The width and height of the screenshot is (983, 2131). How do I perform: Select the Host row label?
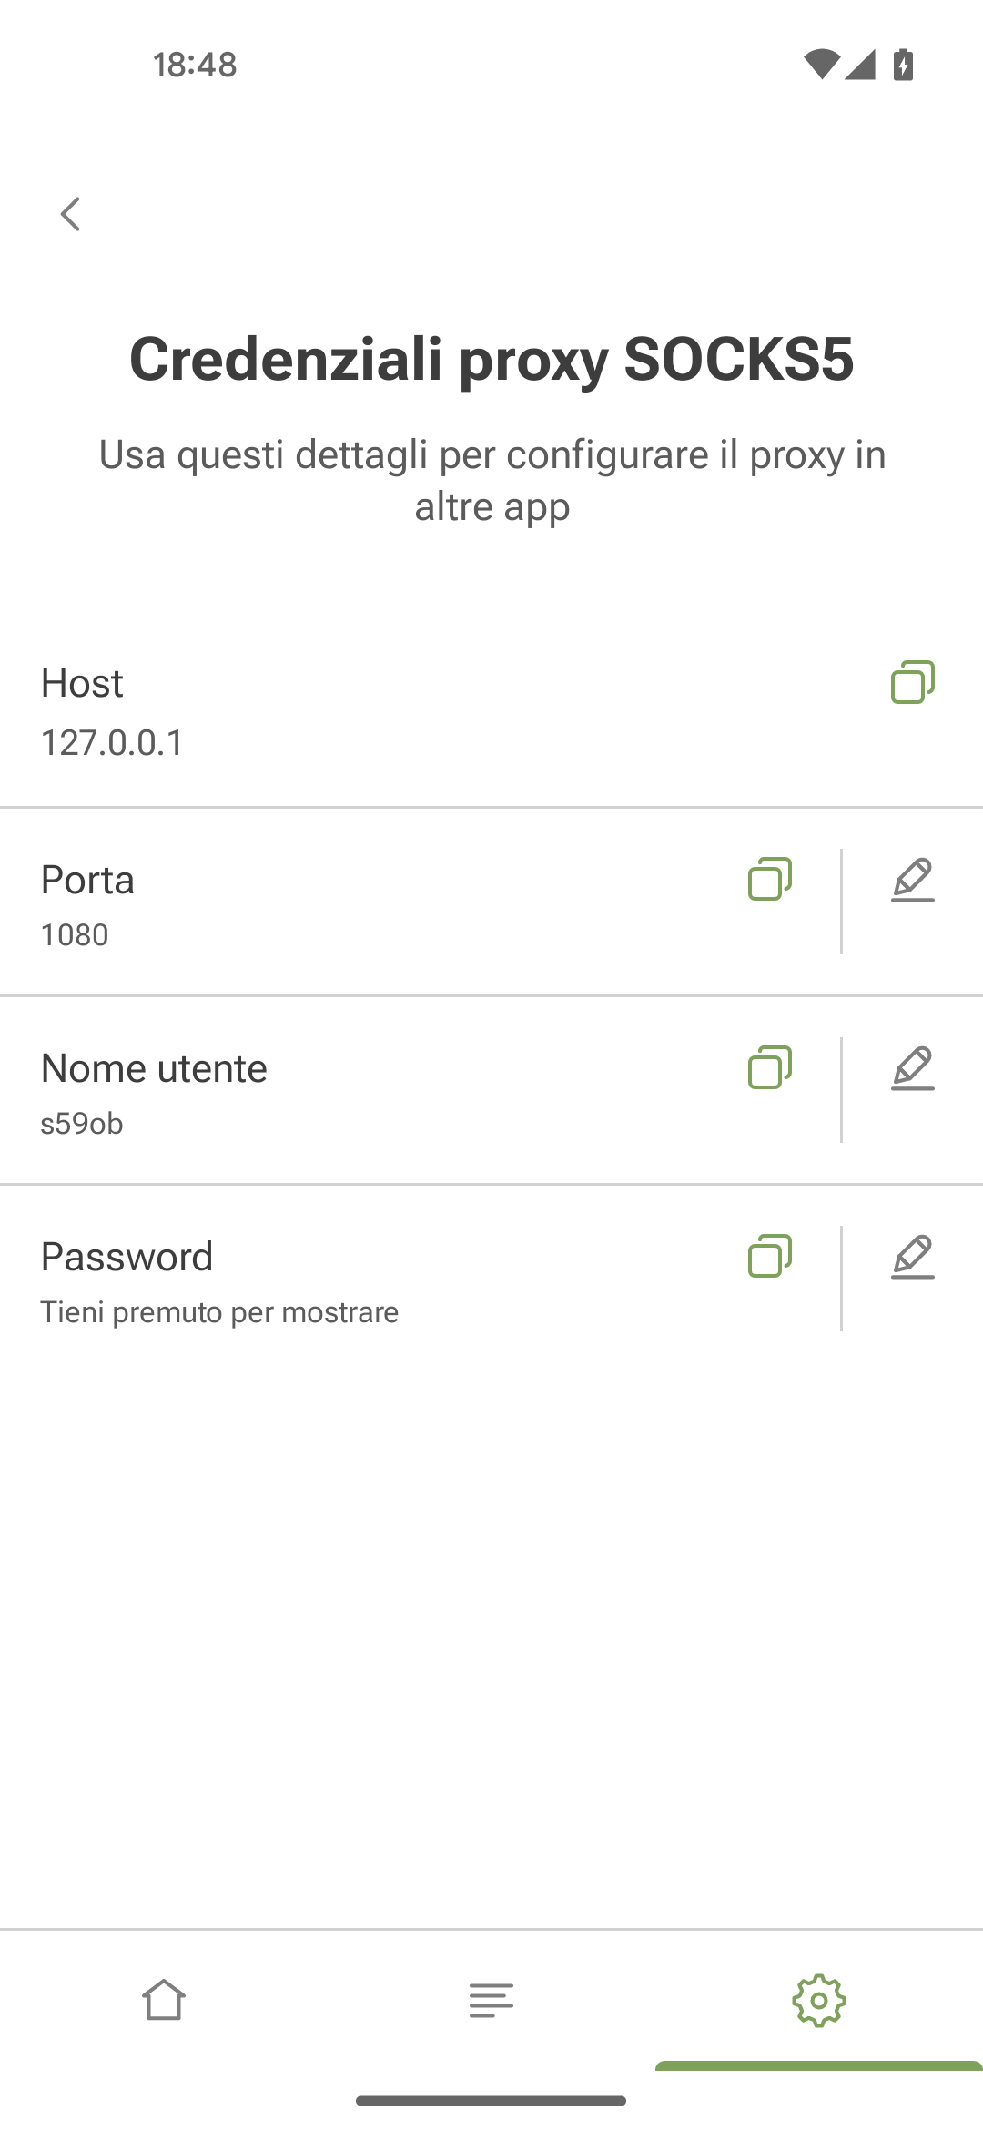click(x=82, y=683)
